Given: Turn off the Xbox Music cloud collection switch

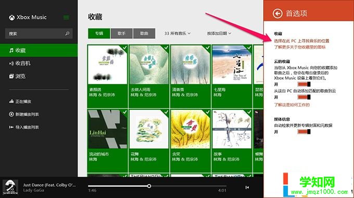Looking at the screenshot, I should pos(304,84).
